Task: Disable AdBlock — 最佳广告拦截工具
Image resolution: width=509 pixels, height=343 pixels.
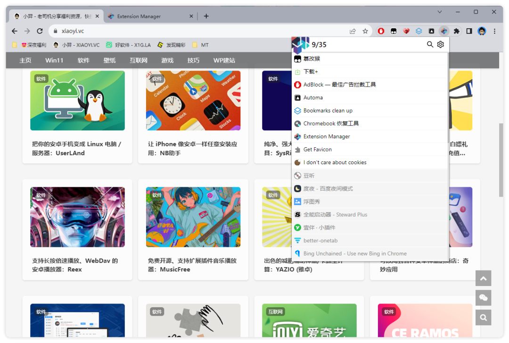Action: [x=369, y=85]
